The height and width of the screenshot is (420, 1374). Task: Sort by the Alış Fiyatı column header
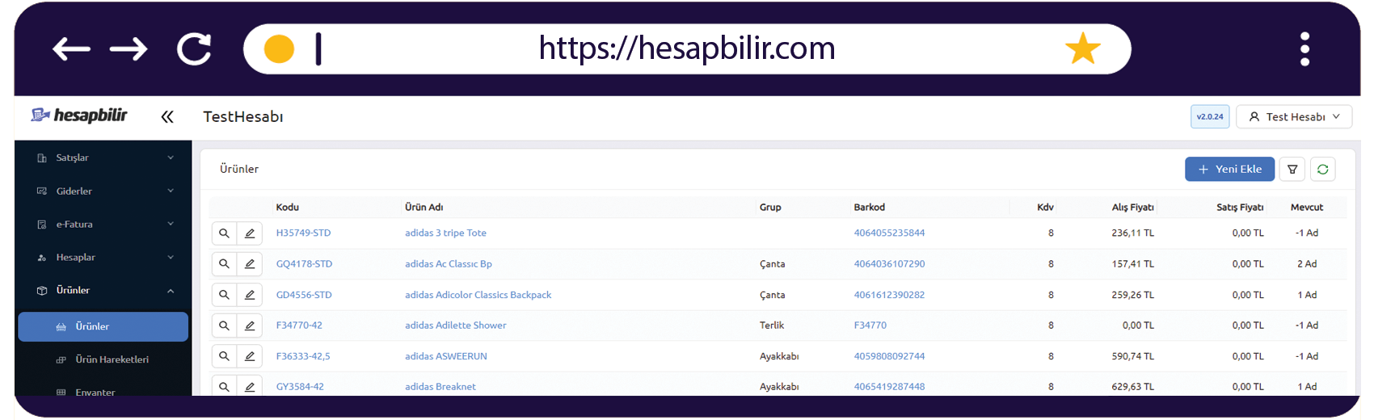[x=1132, y=208]
